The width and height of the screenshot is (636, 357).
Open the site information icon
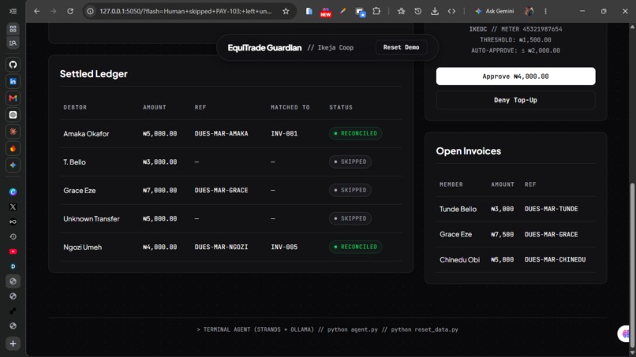click(x=91, y=11)
